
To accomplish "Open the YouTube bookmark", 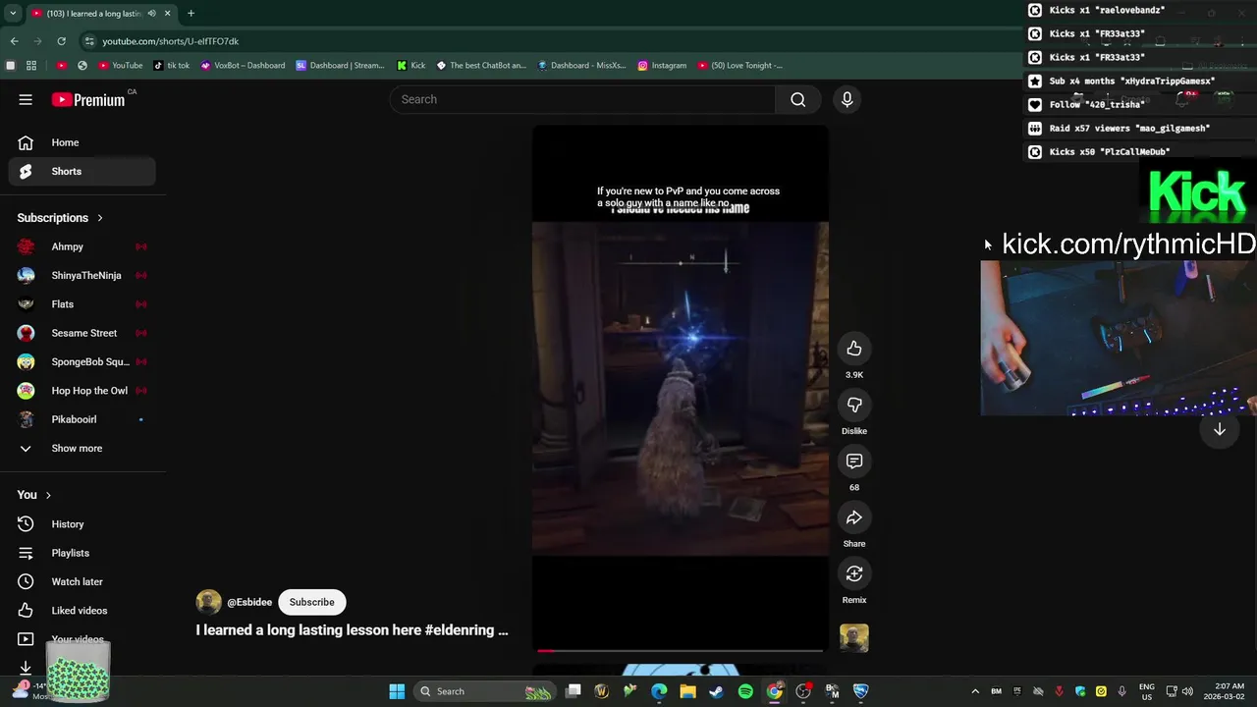I will [121, 66].
